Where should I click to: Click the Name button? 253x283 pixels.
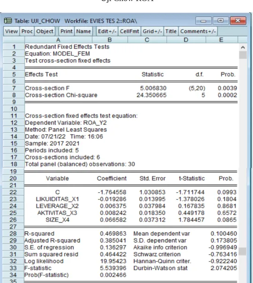point(84,31)
